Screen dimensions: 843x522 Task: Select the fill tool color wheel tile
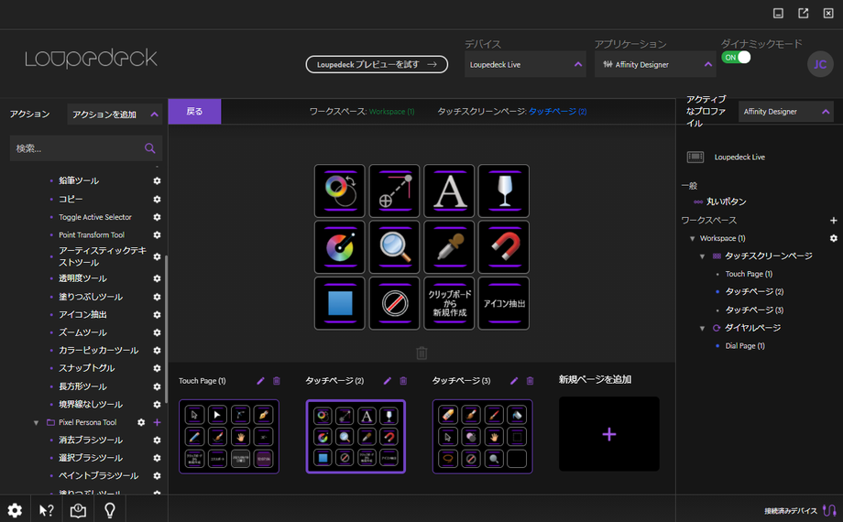click(x=339, y=247)
